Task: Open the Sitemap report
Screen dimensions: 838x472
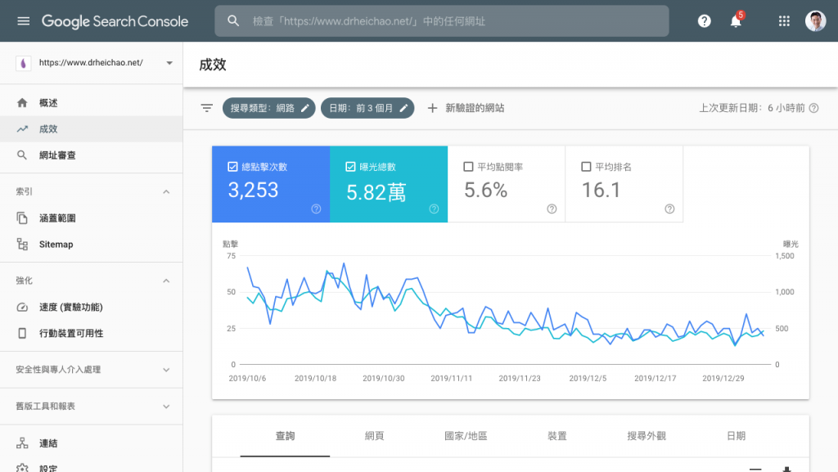Action: click(x=91, y=244)
